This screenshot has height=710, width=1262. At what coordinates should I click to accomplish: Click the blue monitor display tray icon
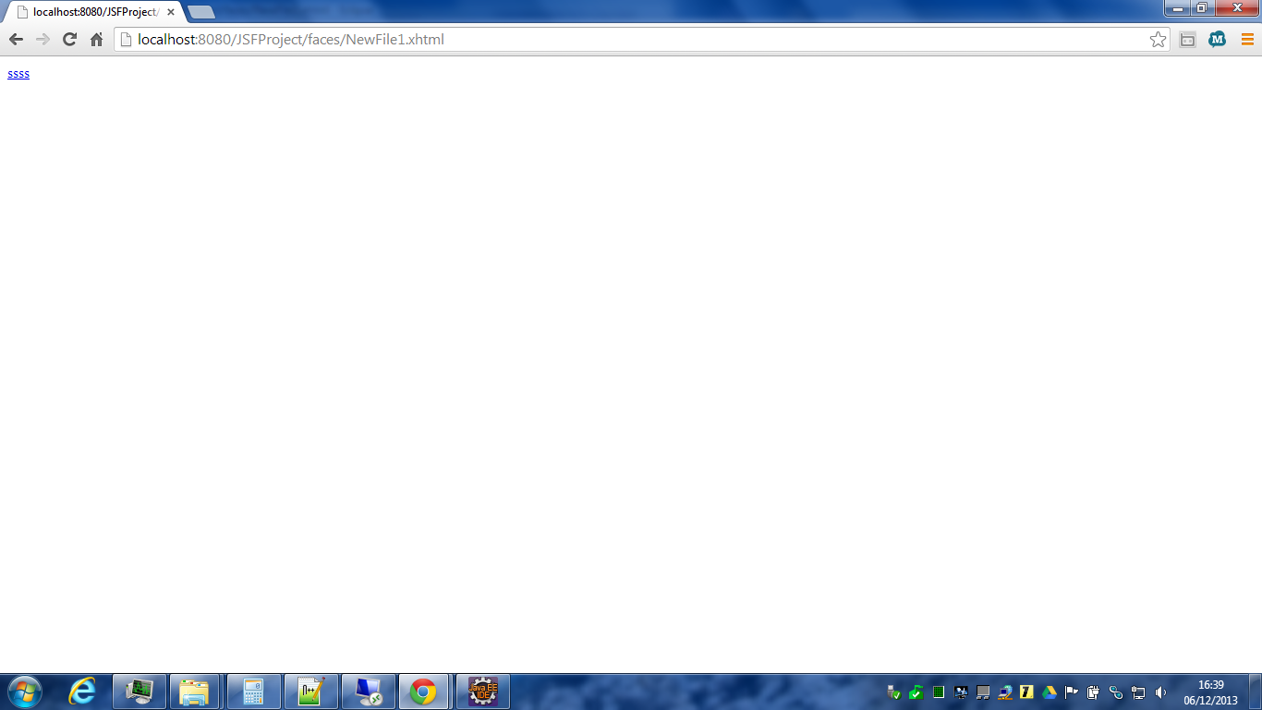961,692
